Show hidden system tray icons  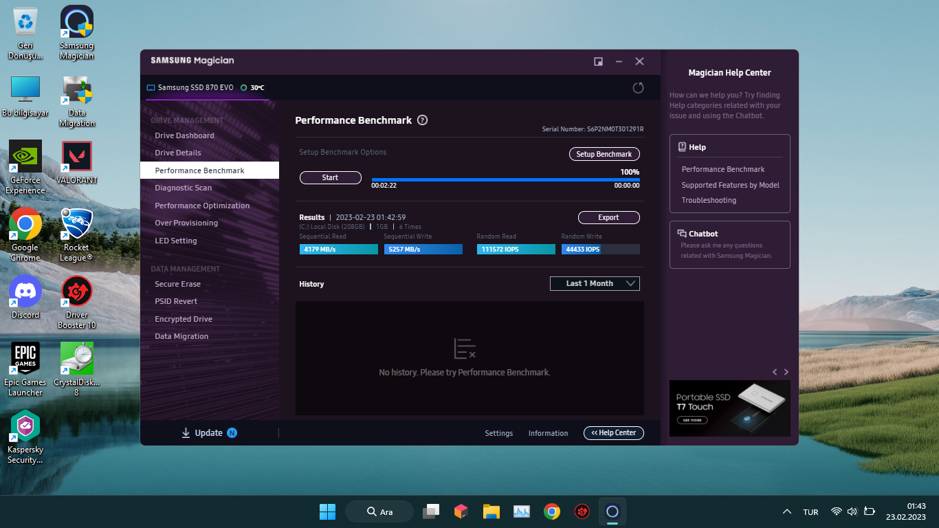[x=787, y=512]
